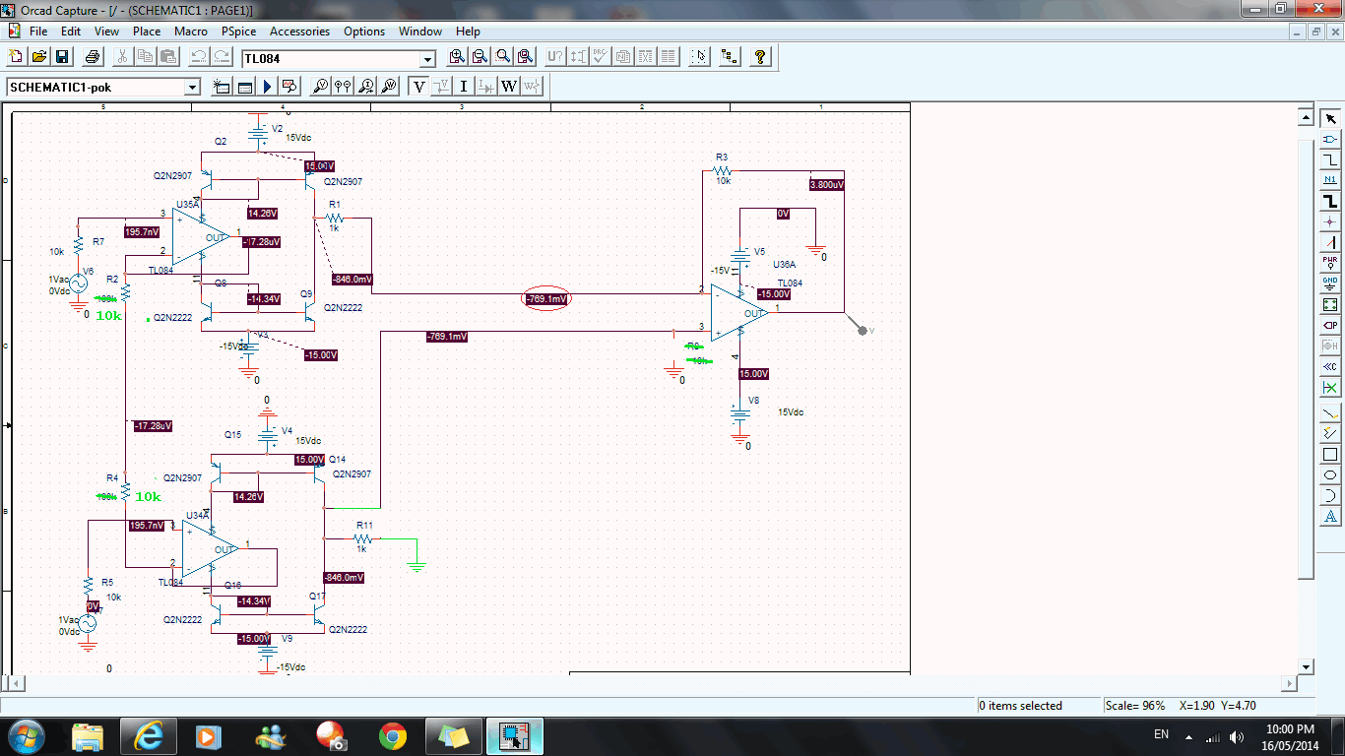Open the Window menu
1345x756 pixels.
coord(420,31)
